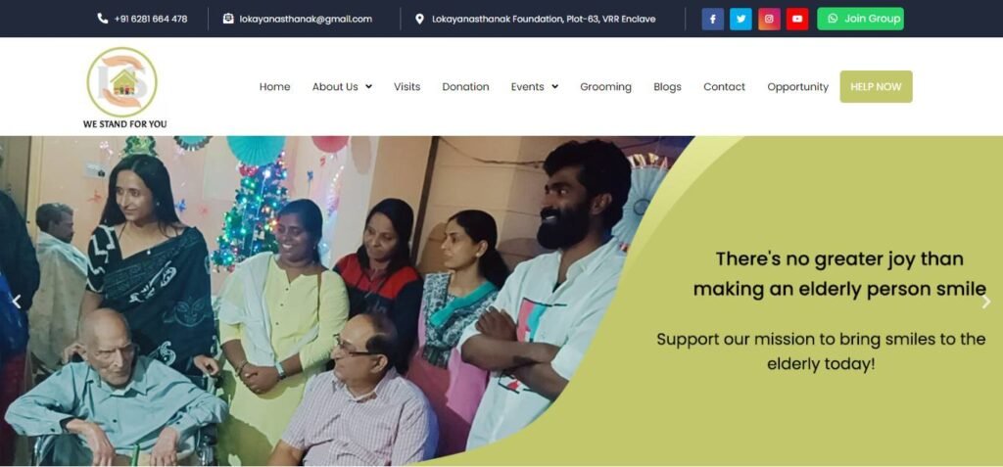Open the Twitter social icon

(x=740, y=19)
